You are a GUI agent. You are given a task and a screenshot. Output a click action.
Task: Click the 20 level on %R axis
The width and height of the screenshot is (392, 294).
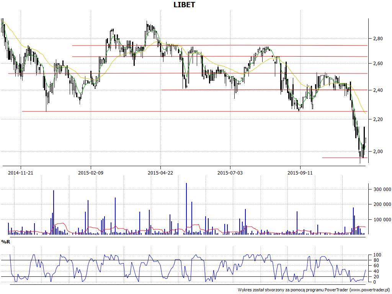click(x=376, y=277)
